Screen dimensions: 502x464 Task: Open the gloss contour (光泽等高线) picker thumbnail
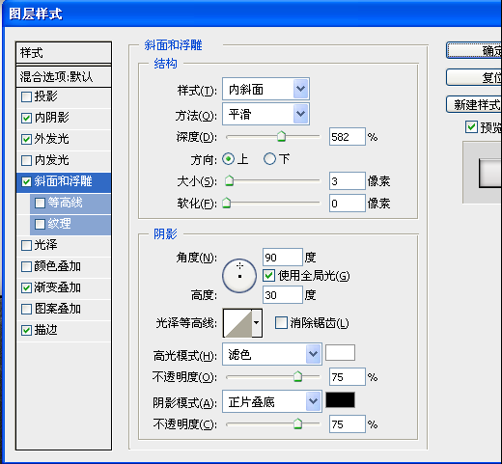click(x=237, y=323)
